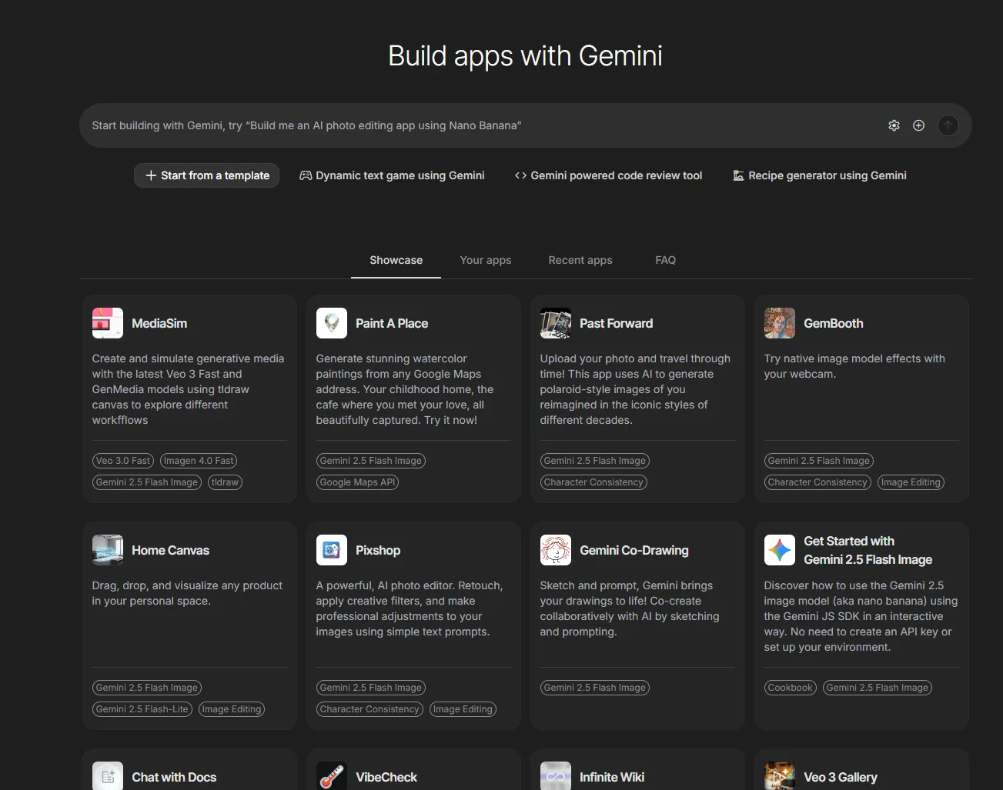Screen dimensions: 1003x790
Task: Open the settings gear in the prompt bar
Action: [x=894, y=125]
